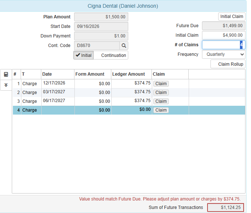Click the date cell 12/17/2026

coord(58,84)
